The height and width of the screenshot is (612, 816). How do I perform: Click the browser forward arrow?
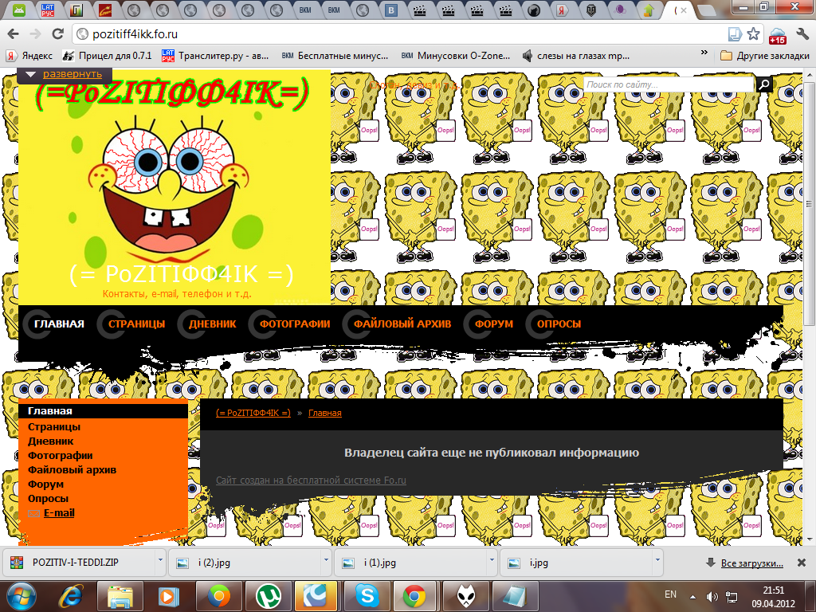[x=35, y=34]
